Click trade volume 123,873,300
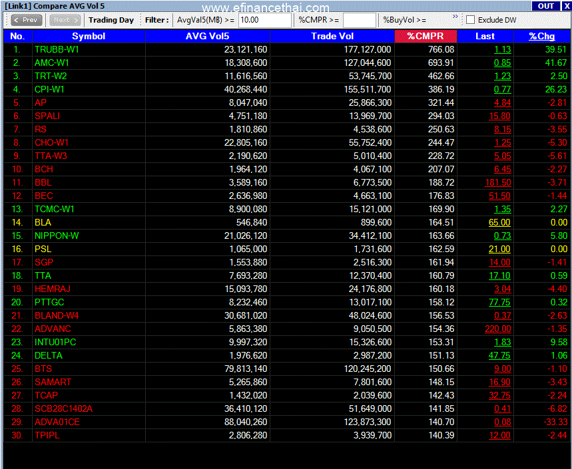 point(368,422)
